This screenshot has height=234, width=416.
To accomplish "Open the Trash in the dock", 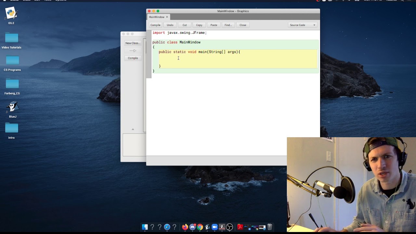I will pyautogui.click(x=270, y=227).
